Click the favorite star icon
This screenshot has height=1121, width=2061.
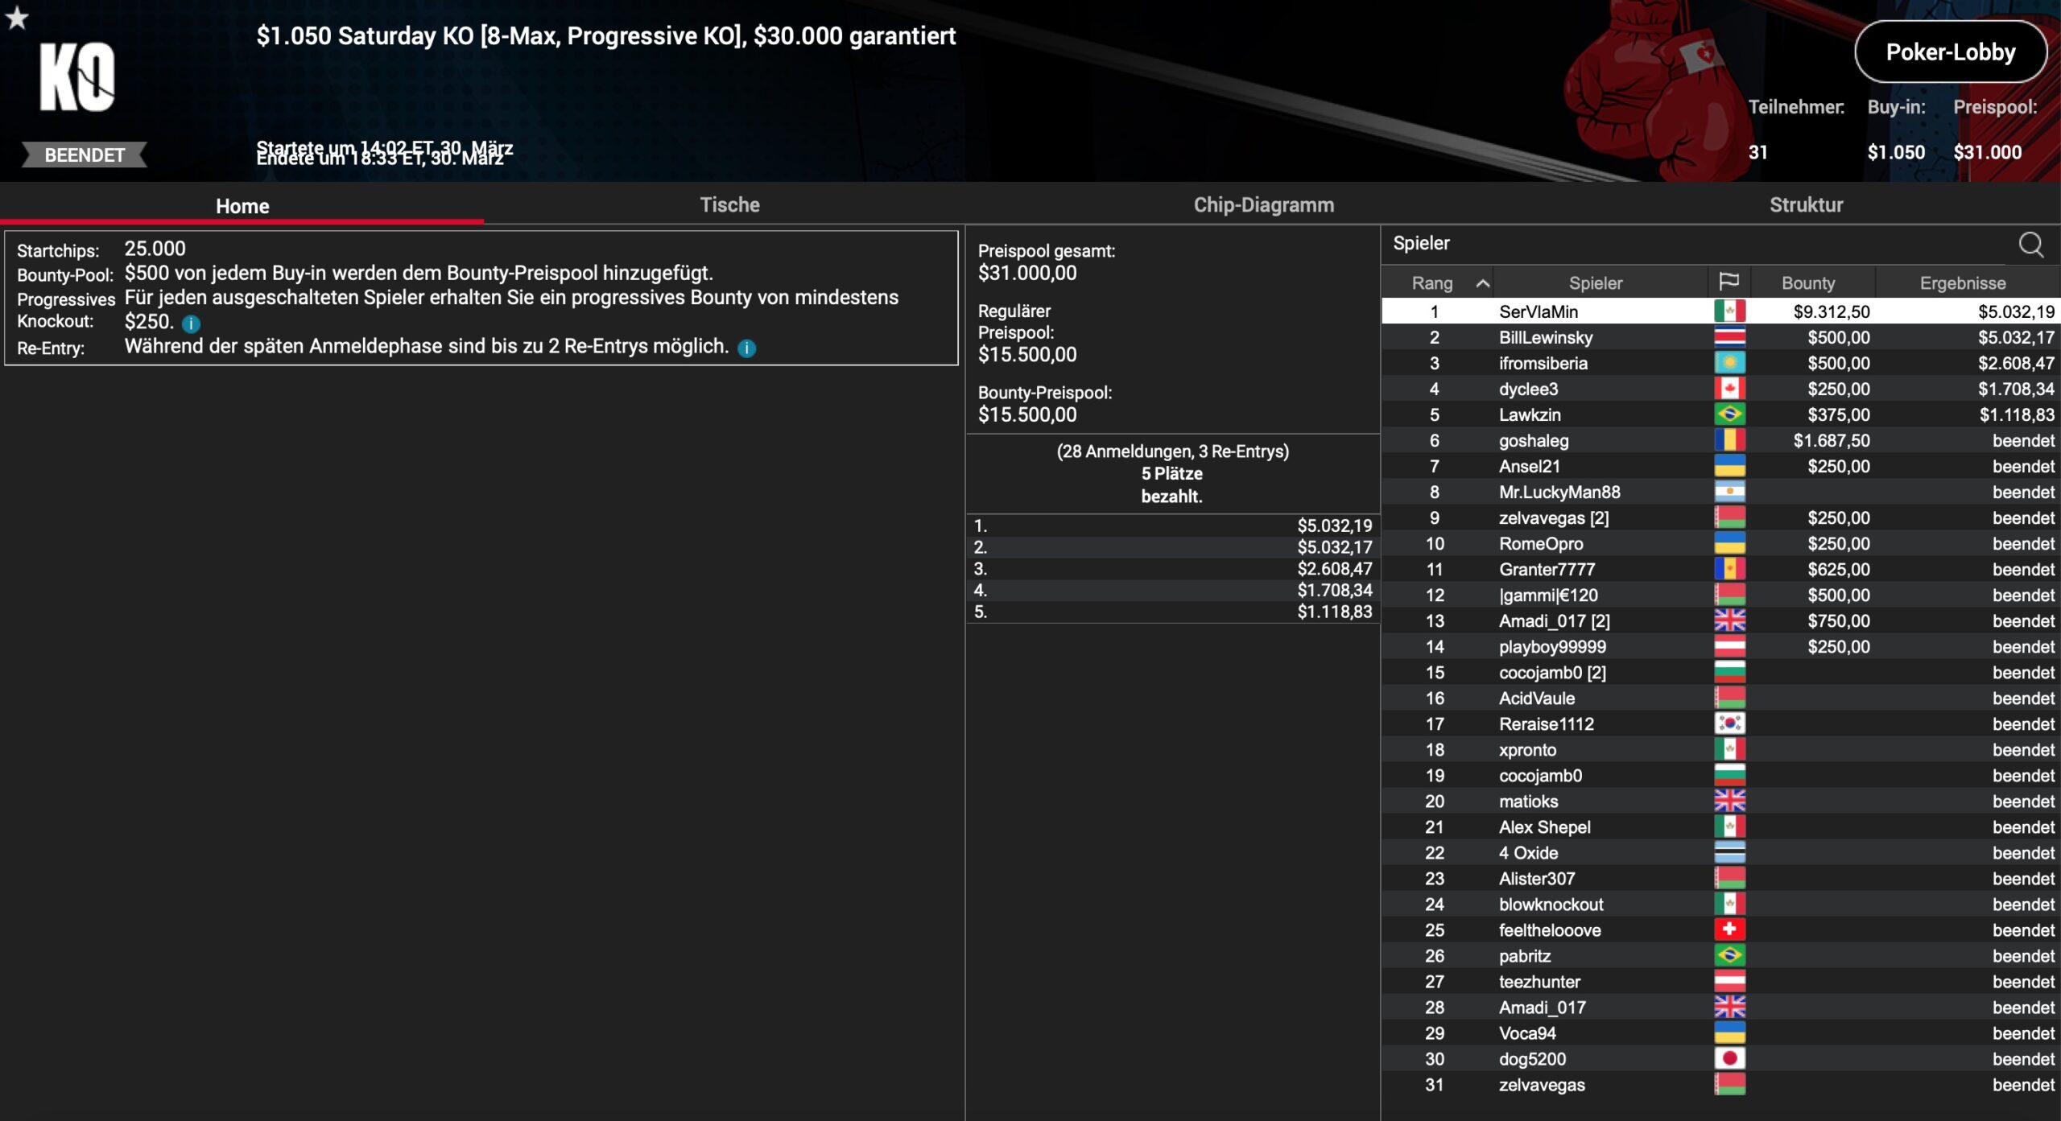coord(17,18)
